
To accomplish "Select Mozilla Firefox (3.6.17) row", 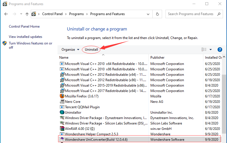I will coord(82,96).
